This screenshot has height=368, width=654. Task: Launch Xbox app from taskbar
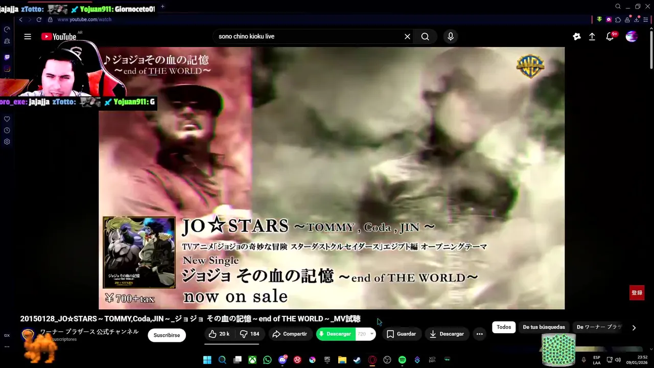(252, 360)
